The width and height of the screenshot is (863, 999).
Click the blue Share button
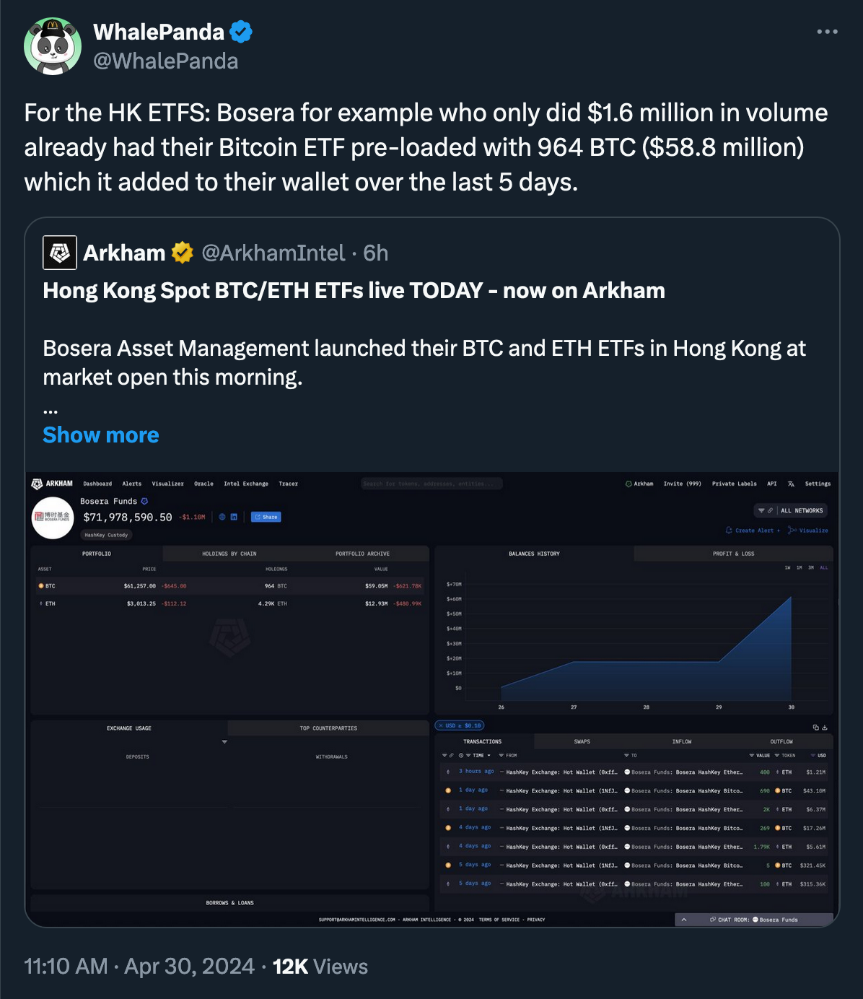pyautogui.click(x=266, y=517)
